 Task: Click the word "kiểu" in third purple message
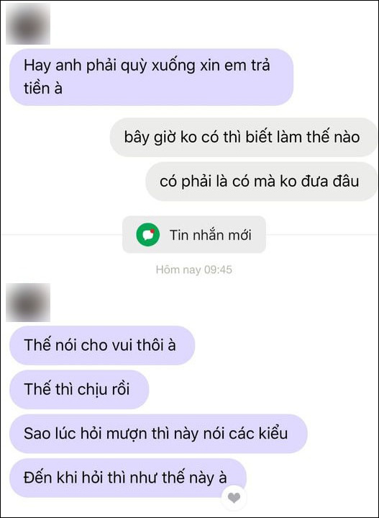273,434
